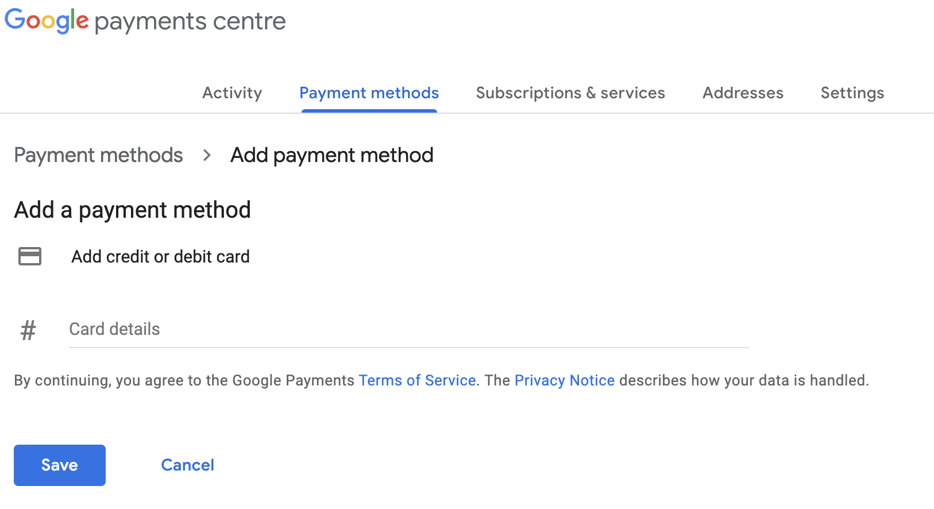Screen dimensions: 934x509
Task: Focus the Card details input field
Action: (408, 329)
